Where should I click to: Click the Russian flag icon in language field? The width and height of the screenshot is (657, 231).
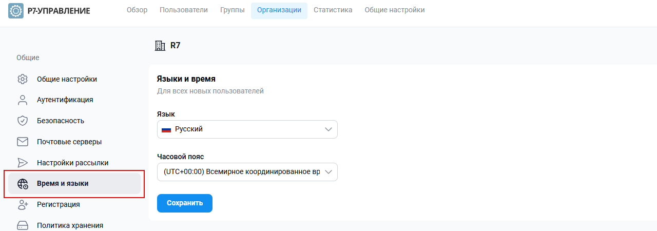(x=166, y=129)
